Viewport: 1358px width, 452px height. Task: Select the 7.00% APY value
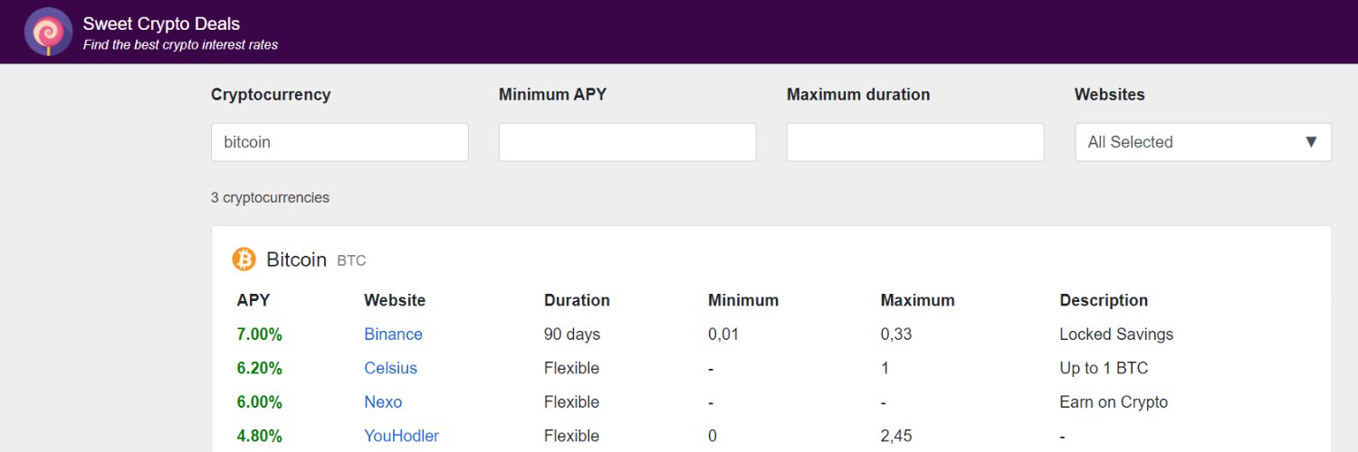tap(260, 334)
